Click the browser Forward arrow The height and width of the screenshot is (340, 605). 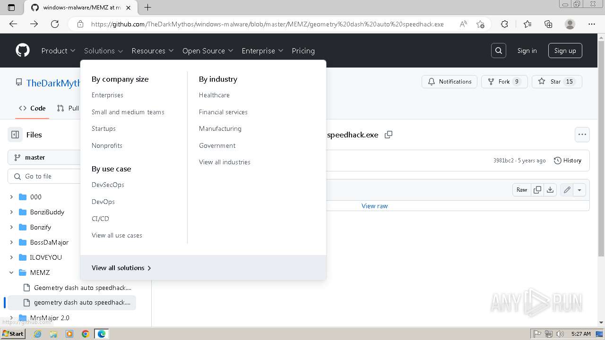(x=34, y=24)
